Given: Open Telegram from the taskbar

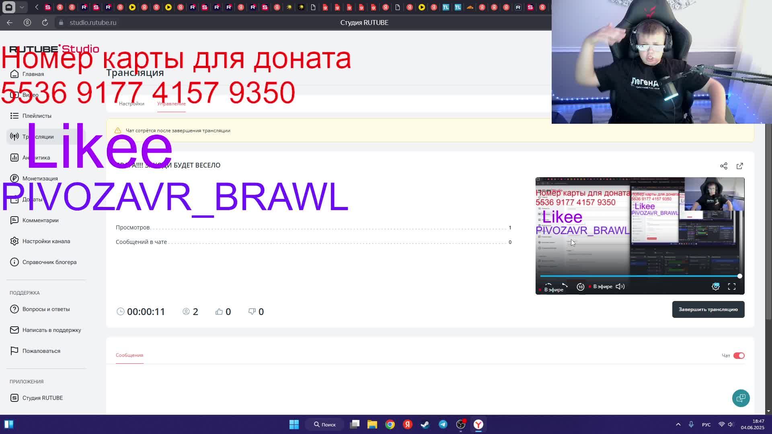Looking at the screenshot, I should click(443, 424).
